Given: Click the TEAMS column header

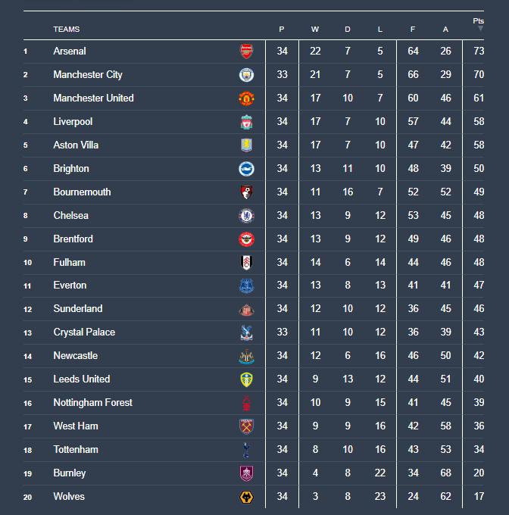Looking at the screenshot, I should pos(67,30).
